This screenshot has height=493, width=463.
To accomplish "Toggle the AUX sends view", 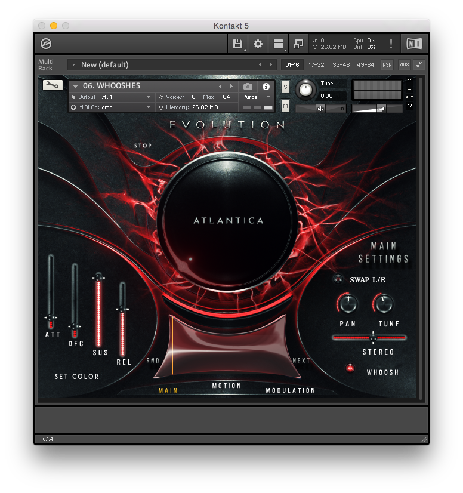I will pyautogui.click(x=409, y=97).
